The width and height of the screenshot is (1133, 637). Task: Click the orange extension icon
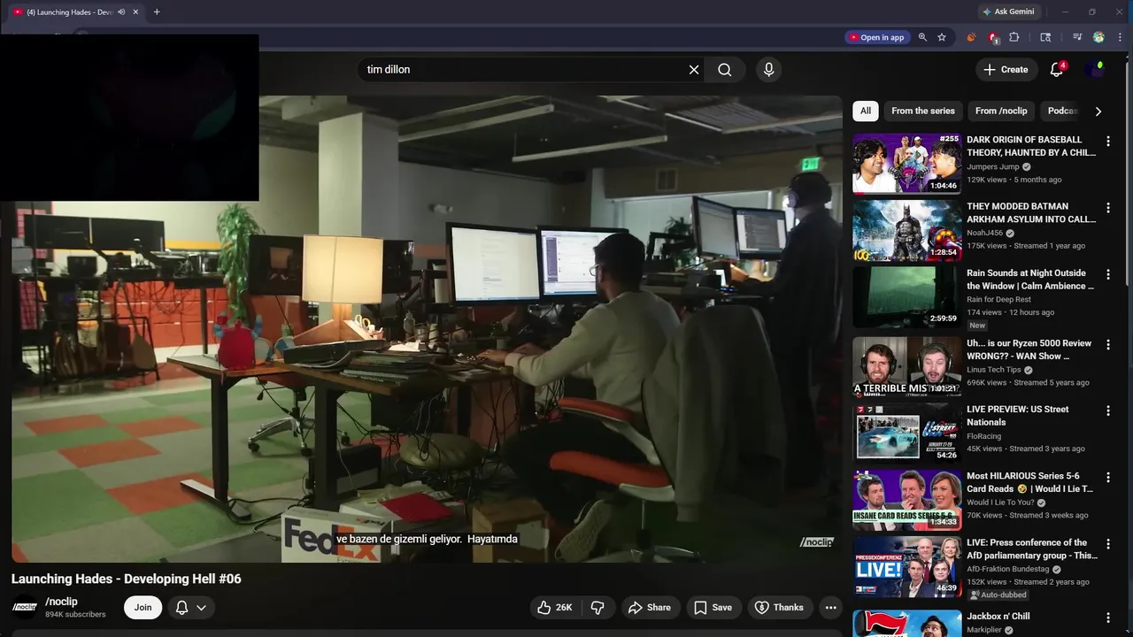pos(971,37)
